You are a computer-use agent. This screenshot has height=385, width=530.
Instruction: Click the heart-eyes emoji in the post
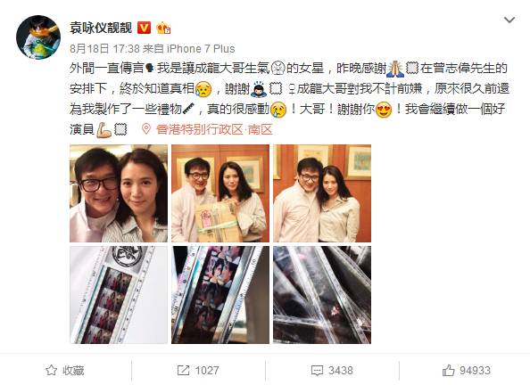click(x=384, y=110)
